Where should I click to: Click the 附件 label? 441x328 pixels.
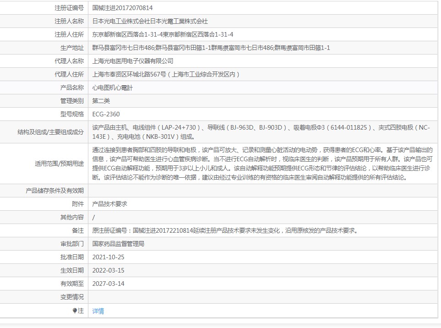click(x=78, y=204)
